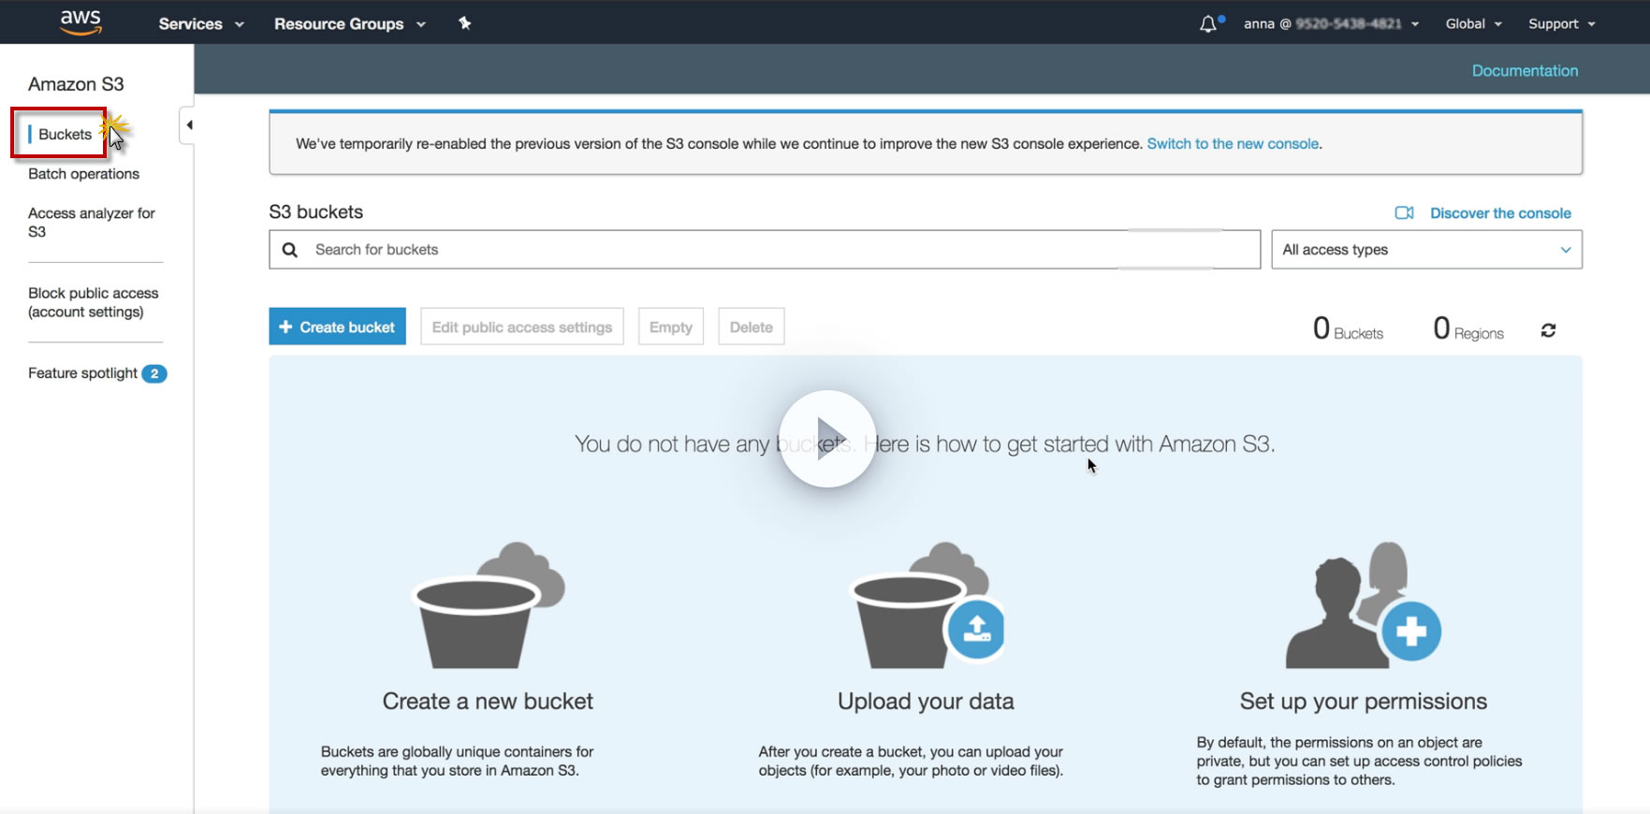Click Edit public access settings button

click(522, 327)
